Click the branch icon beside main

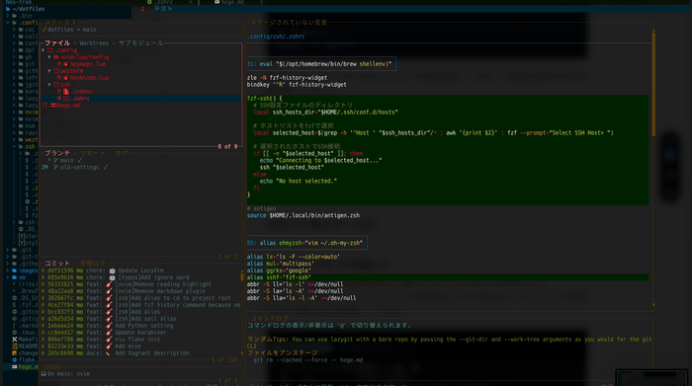pos(55,160)
